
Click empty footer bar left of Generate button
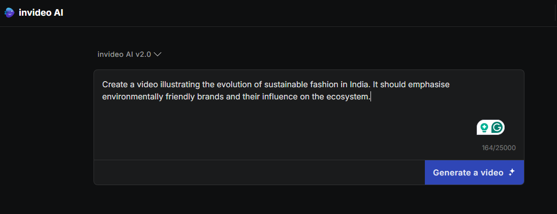pos(259,172)
